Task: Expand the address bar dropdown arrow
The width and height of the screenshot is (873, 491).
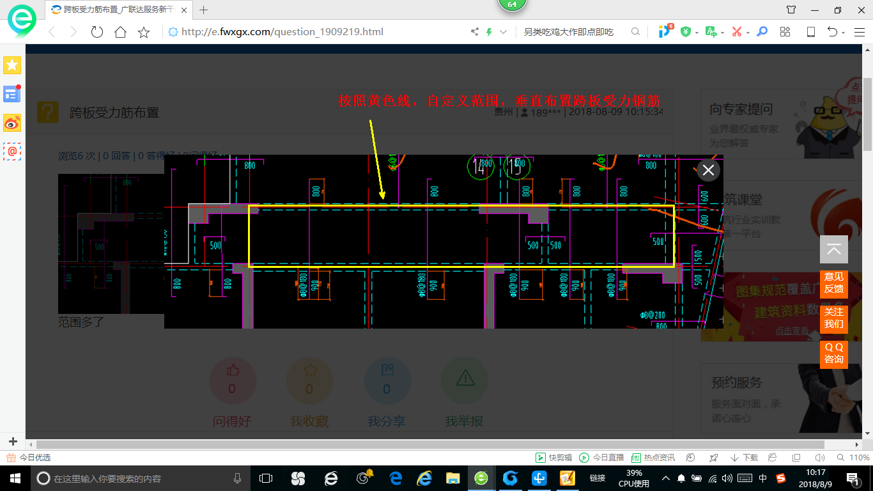Action: click(x=504, y=31)
